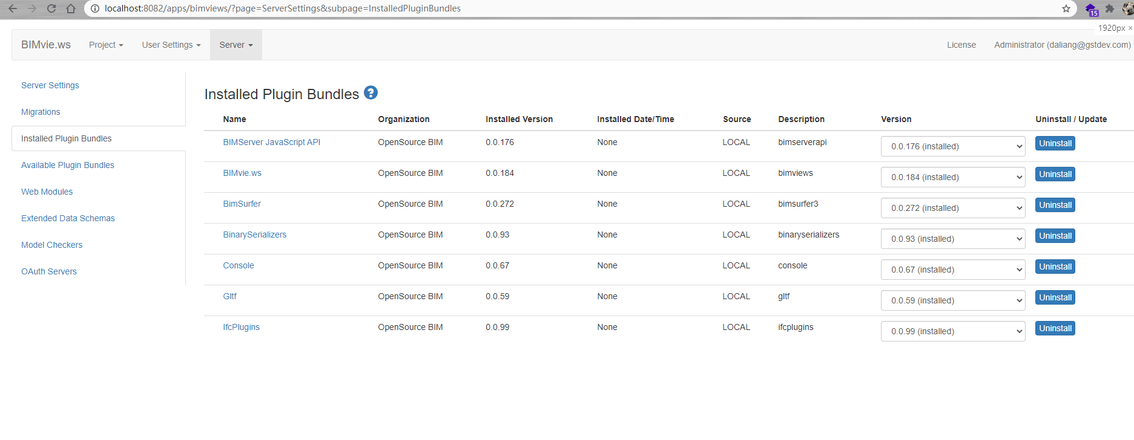The width and height of the screenshot is (1134, 440).
Task: Select Installed Plugin Bundles sidebar tab
Action: 99,138
